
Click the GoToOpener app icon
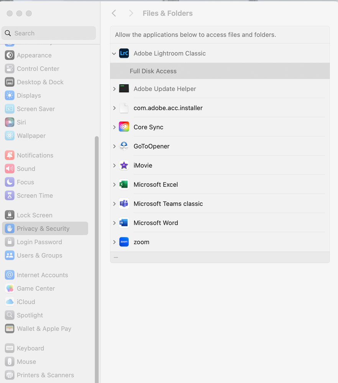[x=124, y=146]
